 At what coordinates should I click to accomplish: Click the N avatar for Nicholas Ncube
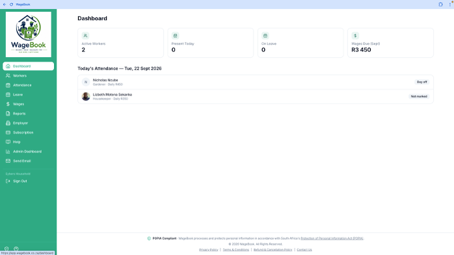(x=86, y=82)
